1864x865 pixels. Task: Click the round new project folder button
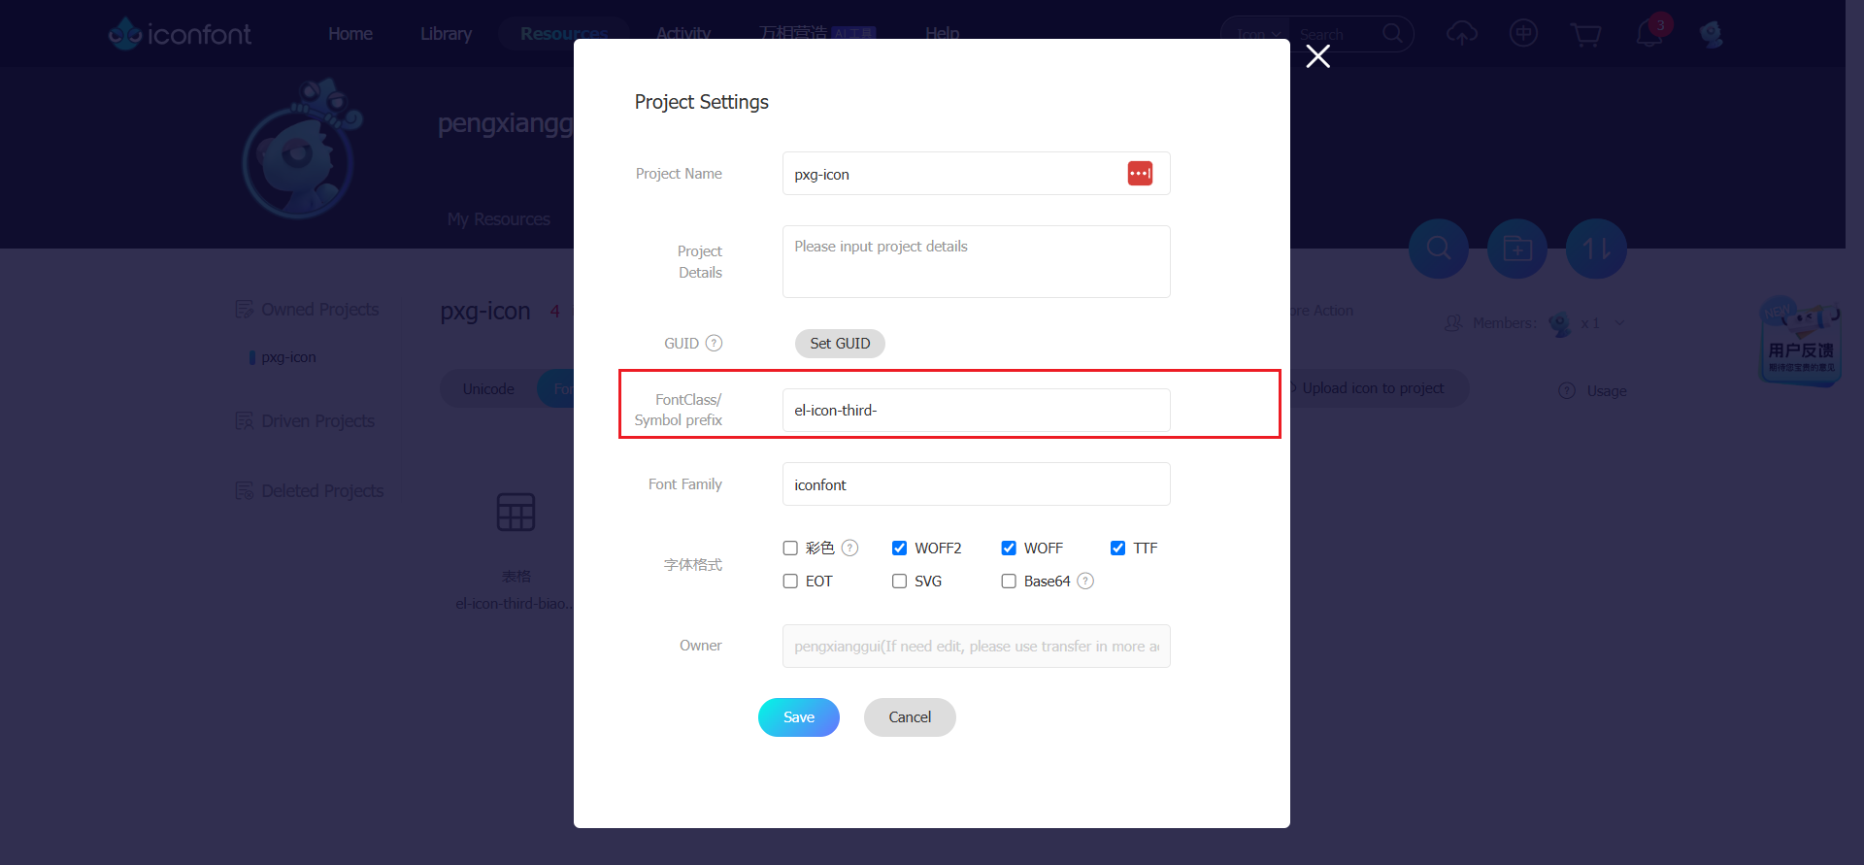pyautogui.click(x=1517, y=249)
